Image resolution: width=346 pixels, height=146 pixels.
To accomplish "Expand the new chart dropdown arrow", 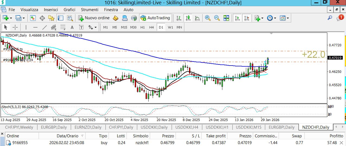I will click(11, 18).
